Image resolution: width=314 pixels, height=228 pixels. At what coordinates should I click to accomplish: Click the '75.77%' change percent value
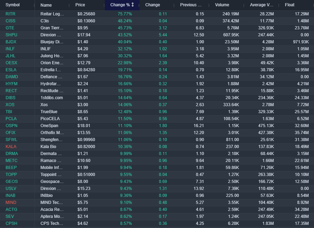125,14
